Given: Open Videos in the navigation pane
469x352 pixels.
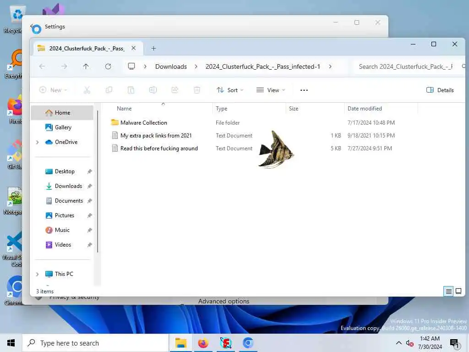Looking at the screenshot, I should click(63, 245).
